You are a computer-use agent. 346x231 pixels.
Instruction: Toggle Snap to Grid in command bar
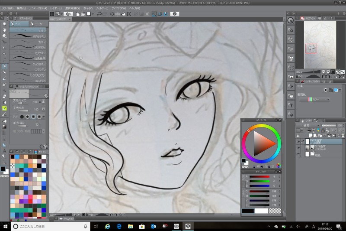166,14
